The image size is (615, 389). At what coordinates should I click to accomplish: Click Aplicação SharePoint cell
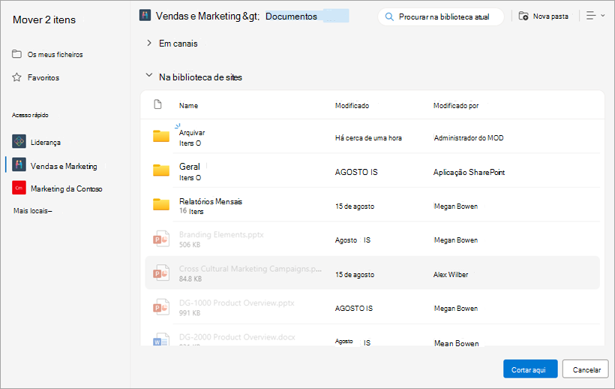point(469,172)
